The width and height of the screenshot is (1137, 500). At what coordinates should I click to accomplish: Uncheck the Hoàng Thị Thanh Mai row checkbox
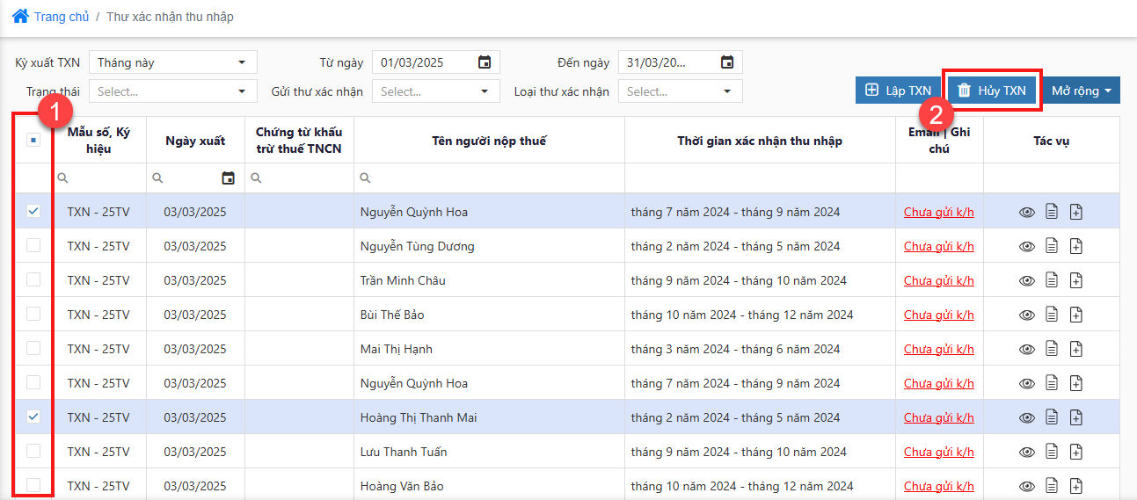coord(33,417)
